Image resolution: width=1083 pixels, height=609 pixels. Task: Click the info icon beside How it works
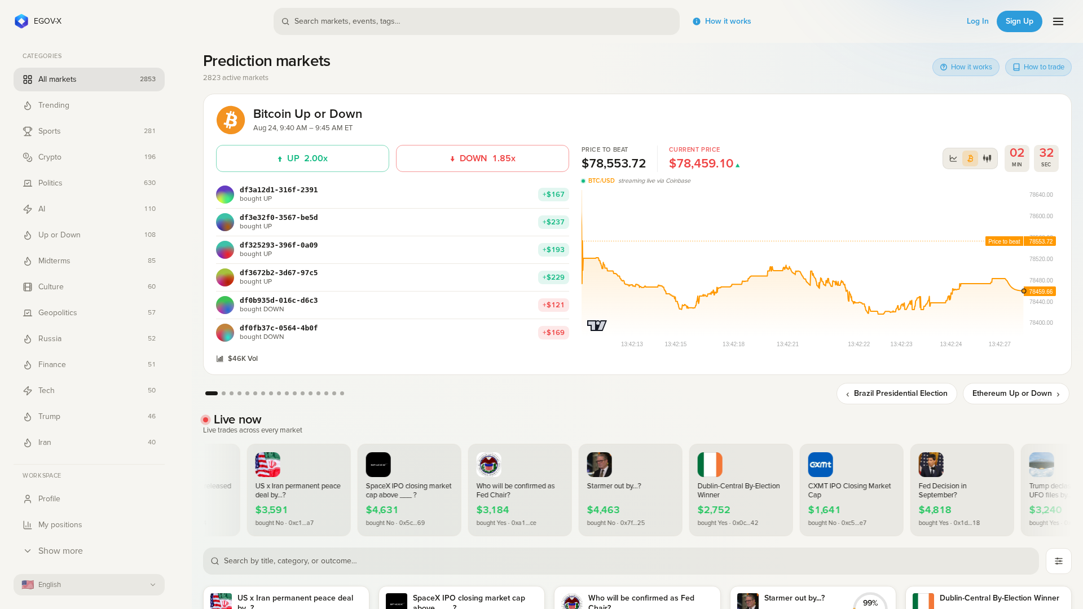[697, 21]
